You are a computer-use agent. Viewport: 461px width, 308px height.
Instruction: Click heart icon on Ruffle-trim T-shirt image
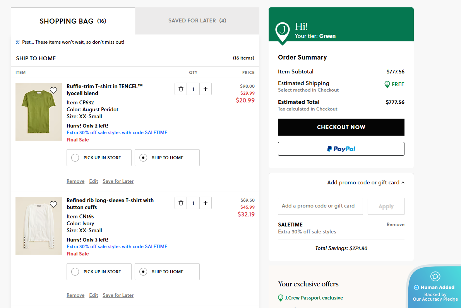click(x=53, y=90)
